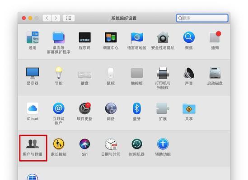Click the forward navigation arrow
The height and width of the screenshot is (180, 248).
tap(56, 18)
